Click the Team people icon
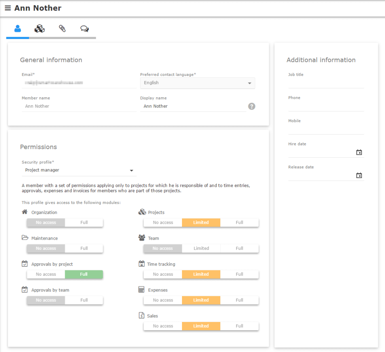385x352 pixels. (142, 238)
